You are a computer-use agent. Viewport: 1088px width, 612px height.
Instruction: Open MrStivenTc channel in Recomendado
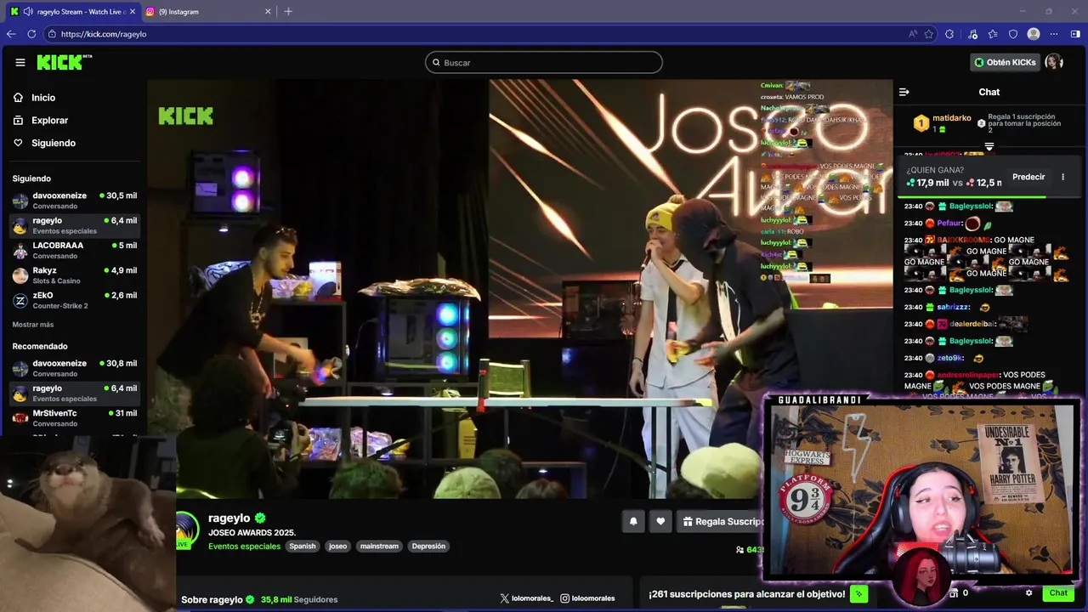75,418
